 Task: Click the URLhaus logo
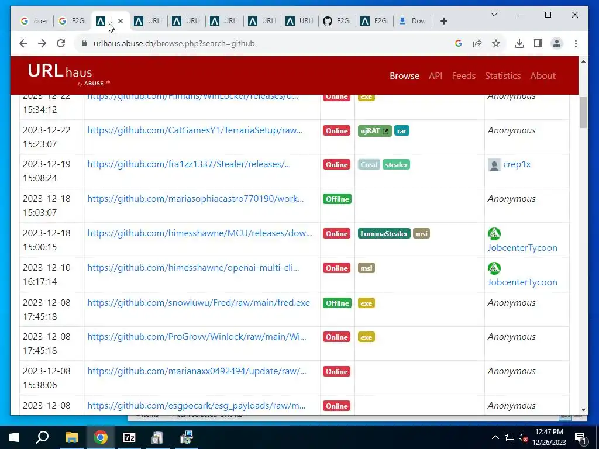[x=69, y=75]
